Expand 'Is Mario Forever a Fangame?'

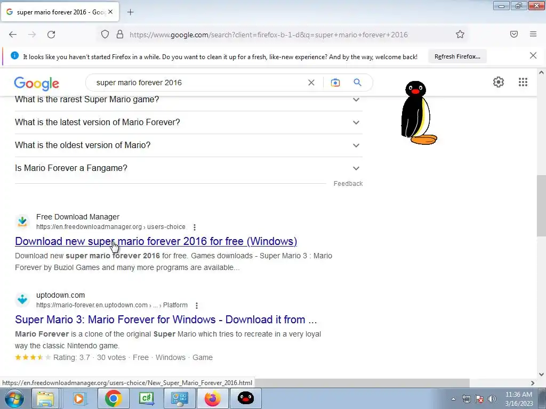189,168
